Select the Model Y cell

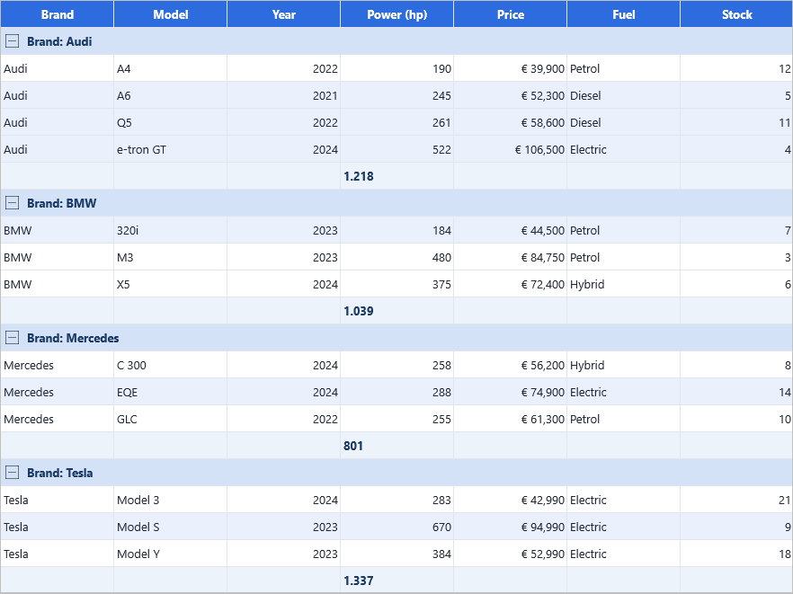coord(171,554)
